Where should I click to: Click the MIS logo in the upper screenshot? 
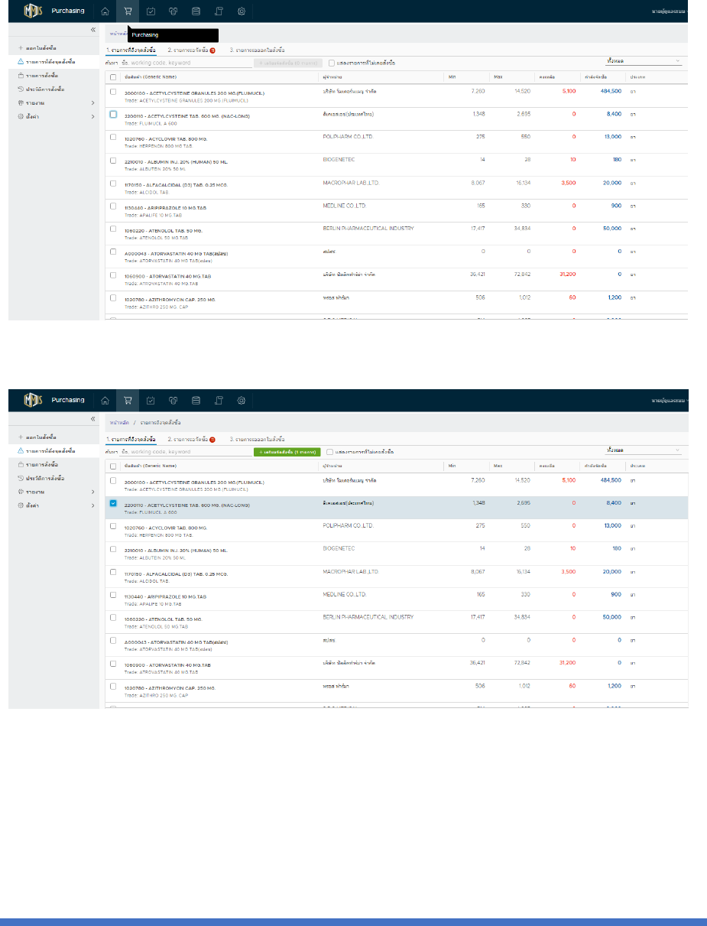pyautogui.click(x=34, y=11)
